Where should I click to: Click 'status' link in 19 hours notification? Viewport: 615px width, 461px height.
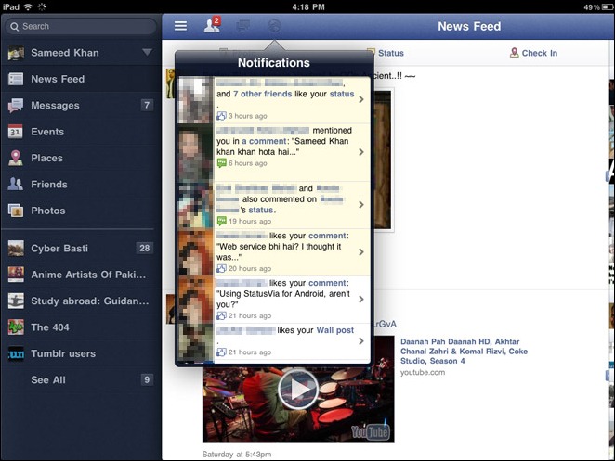[x=261, y=210]
